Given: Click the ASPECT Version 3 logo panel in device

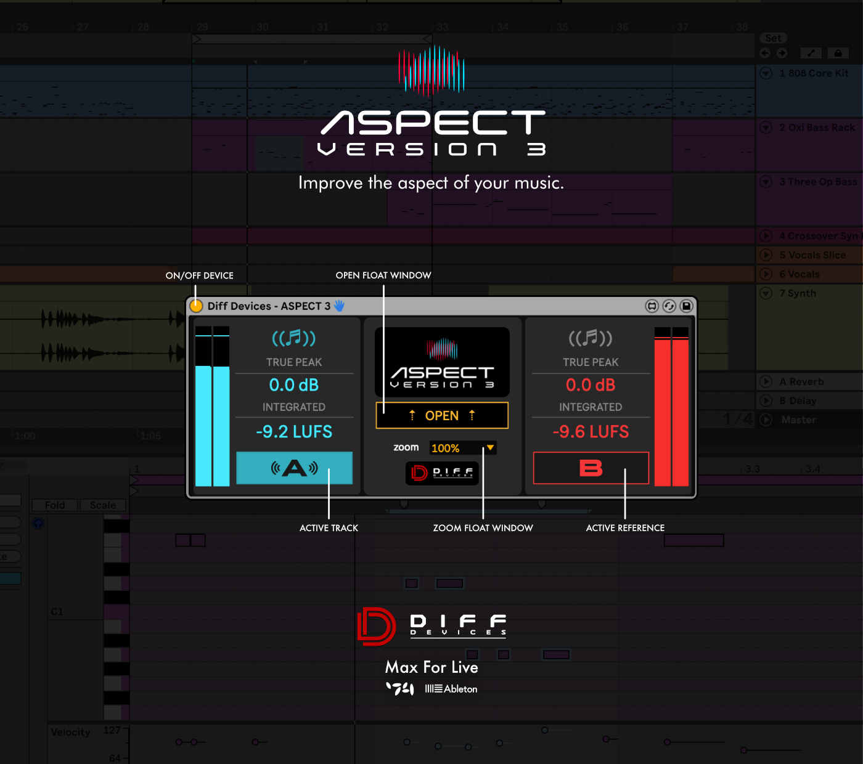Looking at the screenshot, I should pos(442,362).
